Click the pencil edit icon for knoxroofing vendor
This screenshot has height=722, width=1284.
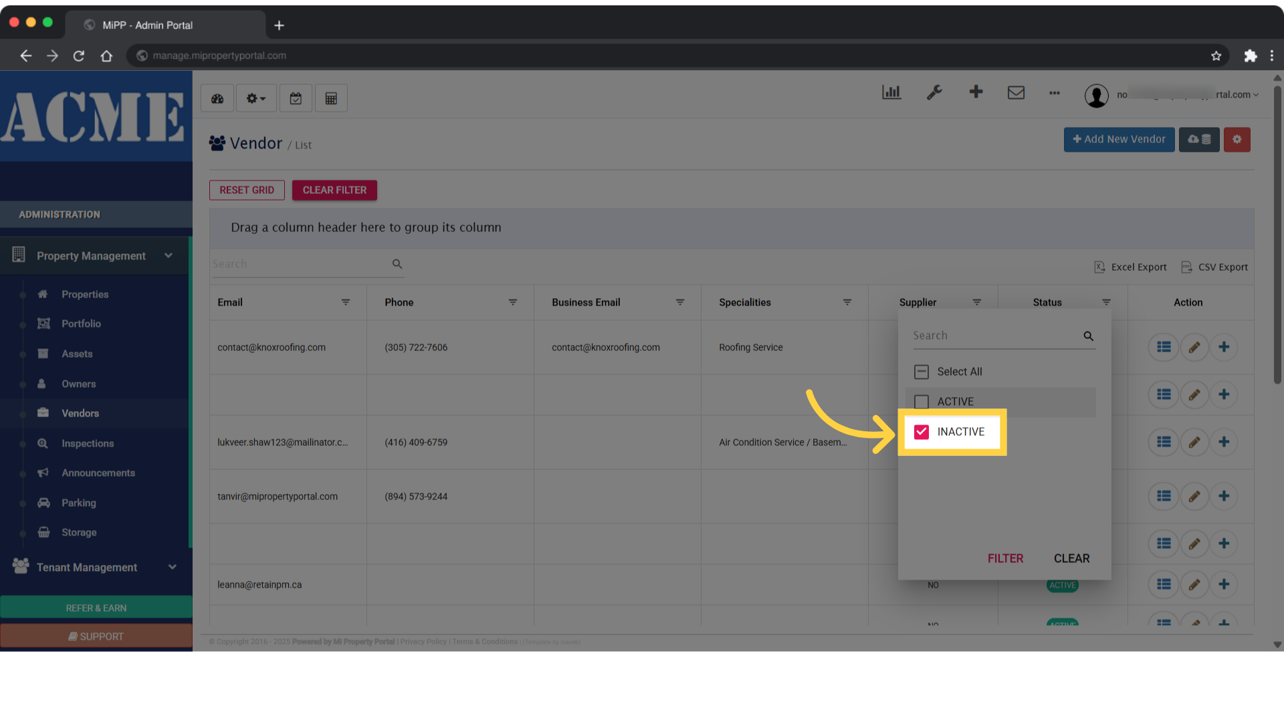pos(1194,347)
